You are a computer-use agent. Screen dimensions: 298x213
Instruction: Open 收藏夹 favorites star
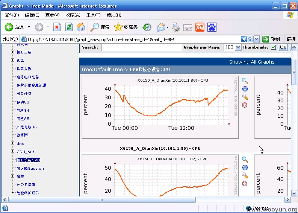[118, 27]
